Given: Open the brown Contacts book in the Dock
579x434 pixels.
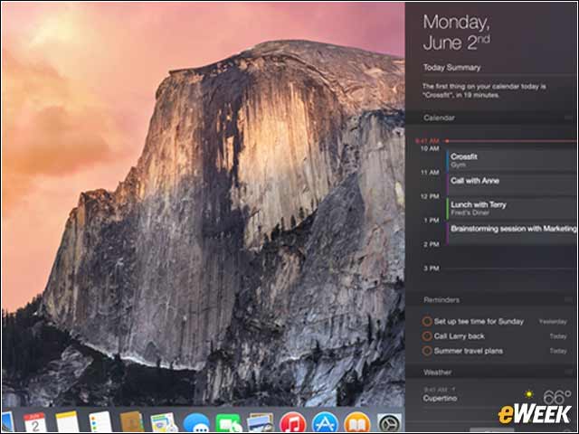Looking at the screenshot, I should pyautogui.click(x=132, y=422).
